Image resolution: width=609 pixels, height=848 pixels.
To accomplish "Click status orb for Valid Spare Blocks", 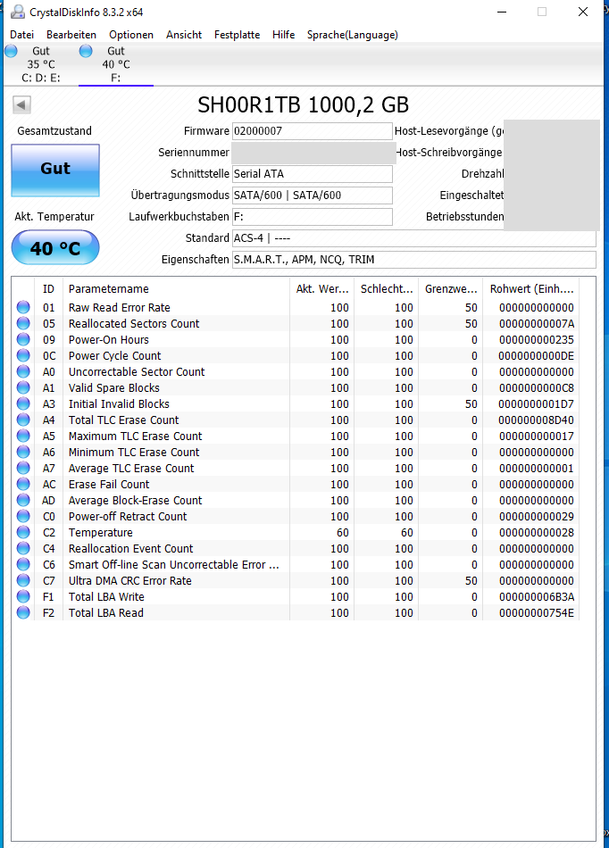I will pyautogui.click(x=23, y=387).
